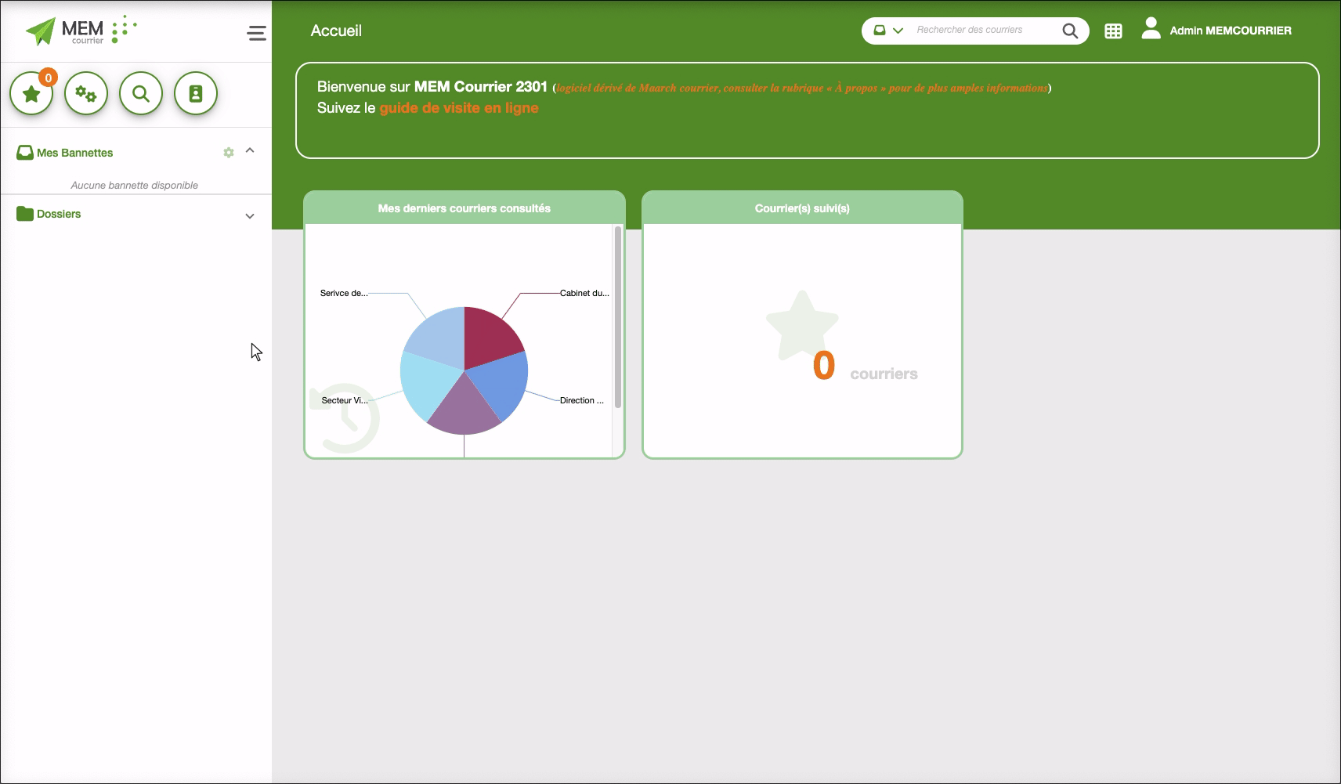
Task: Open the grid applications icon in header
Action: (x=1113, y=31)
